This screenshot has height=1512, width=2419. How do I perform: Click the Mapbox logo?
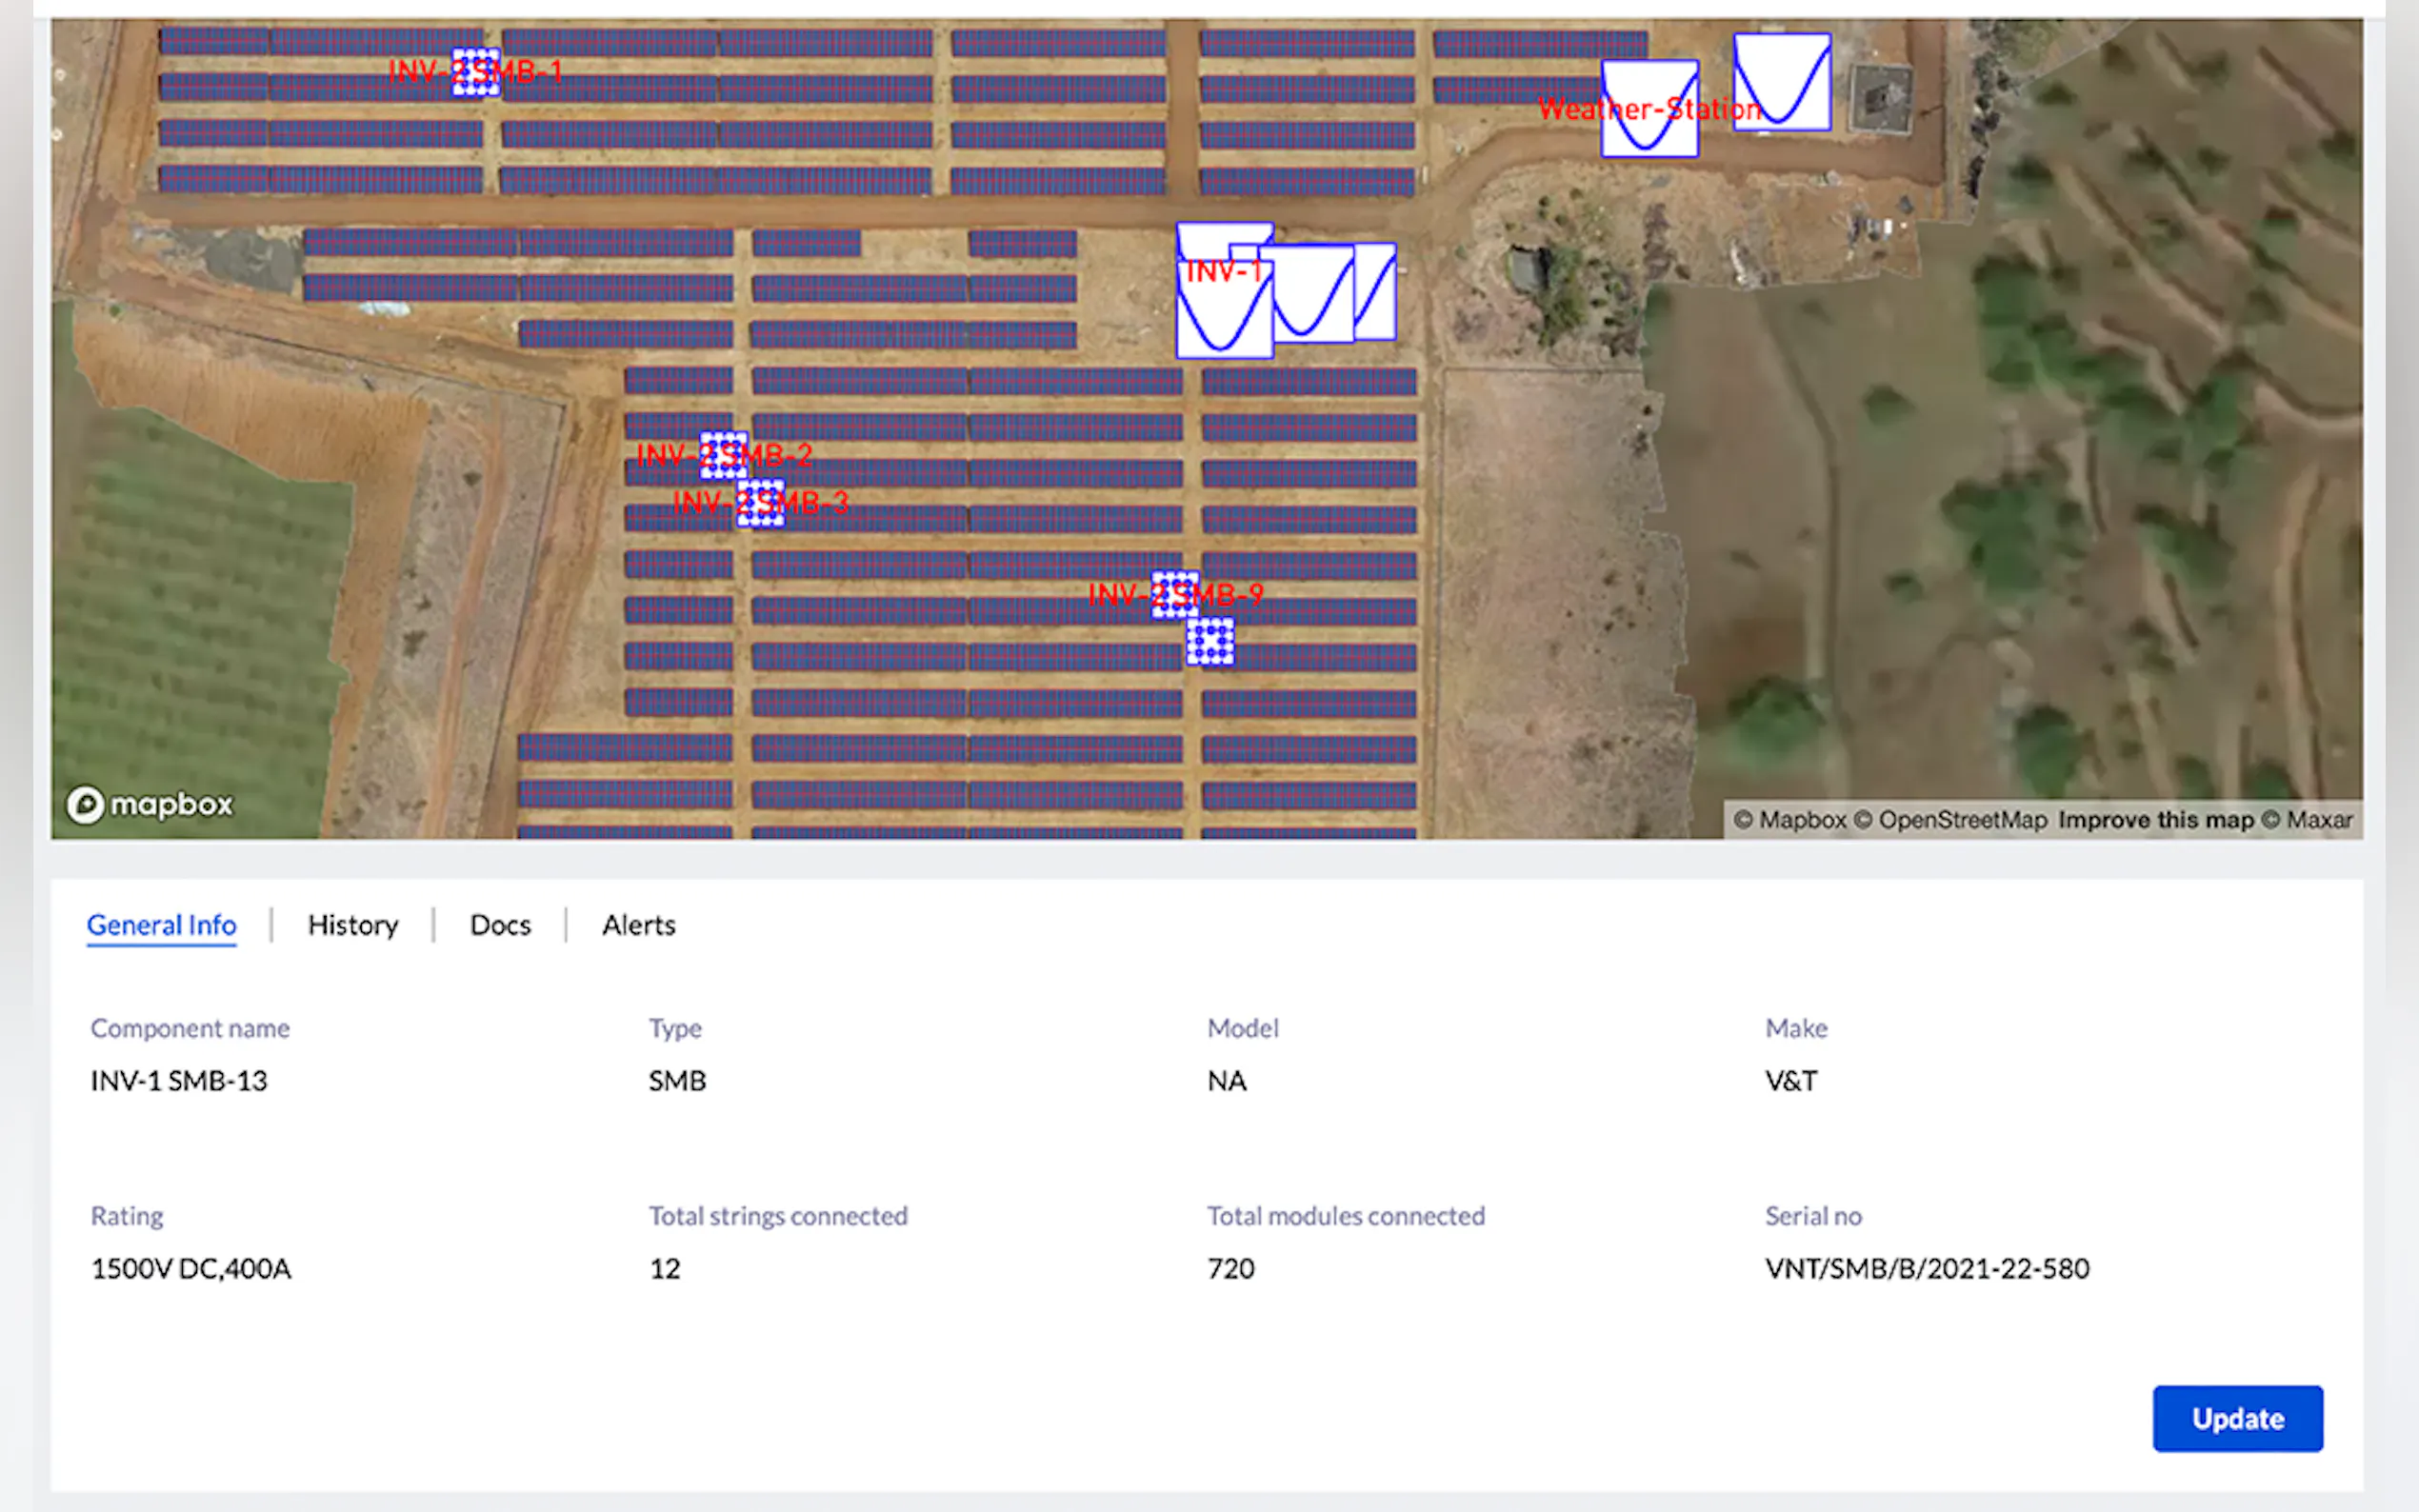tap(150, 804)
